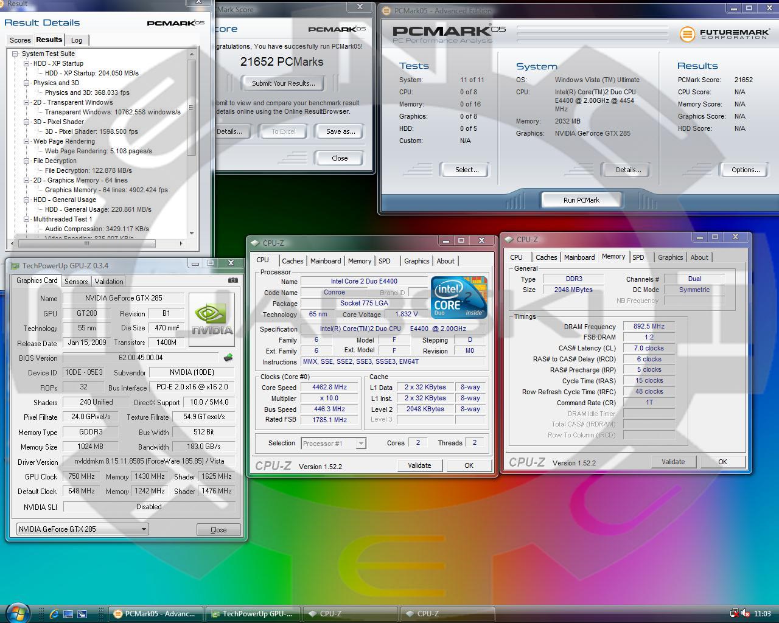
Task: Click the network status tray icon
Action: [735, 613]
